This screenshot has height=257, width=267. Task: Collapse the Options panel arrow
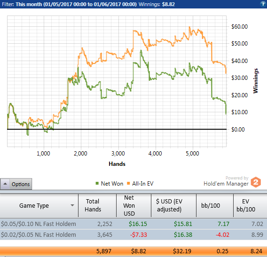pyautogui.click(x=5, y=184)
